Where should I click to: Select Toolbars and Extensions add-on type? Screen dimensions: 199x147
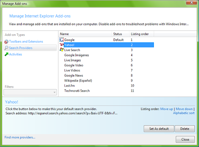pyautogui.click(x=26, y=41)
